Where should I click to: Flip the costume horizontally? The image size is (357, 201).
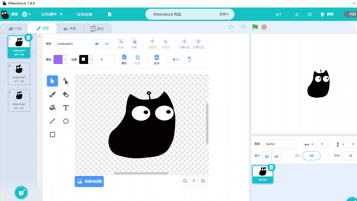click(x=176, y=59)
